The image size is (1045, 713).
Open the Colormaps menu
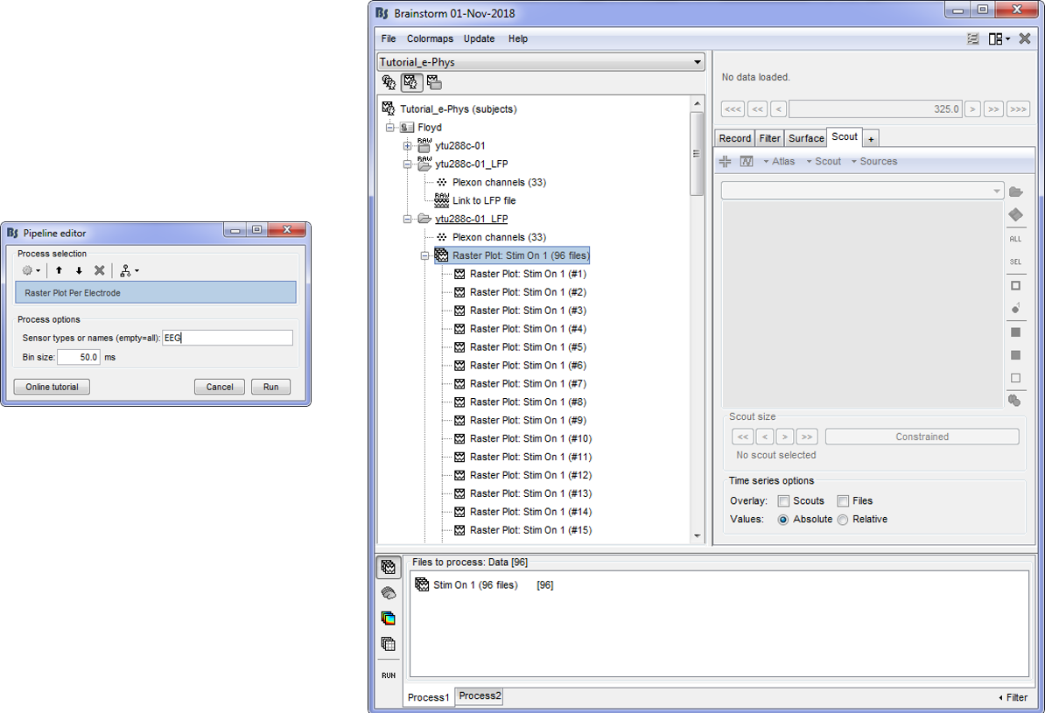point(430,38)
